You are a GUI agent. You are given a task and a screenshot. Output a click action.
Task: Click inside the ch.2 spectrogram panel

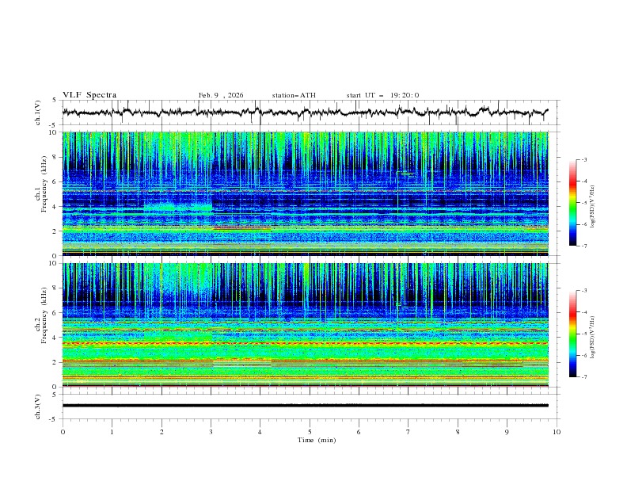[x=305, y=325]
